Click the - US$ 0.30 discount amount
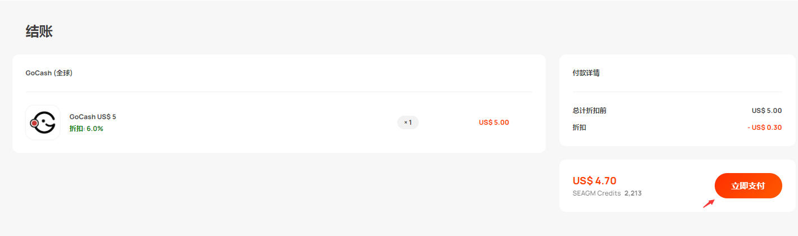Image resolution: width=798 pixels, height=236 pixels. click(x=765, y=128)
